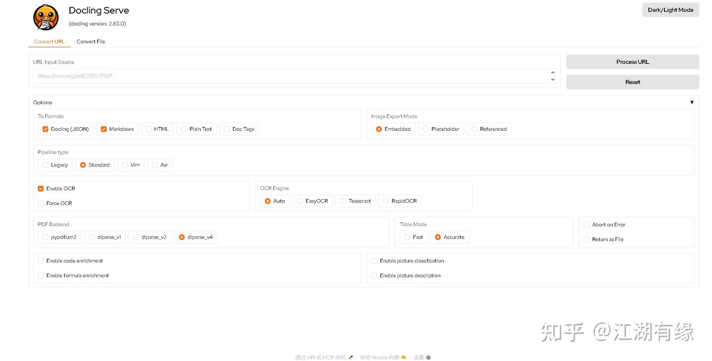Choose dlparse_v1 PDF backend
The width and height of the screenshot is (712, 361).
(92, 237)
